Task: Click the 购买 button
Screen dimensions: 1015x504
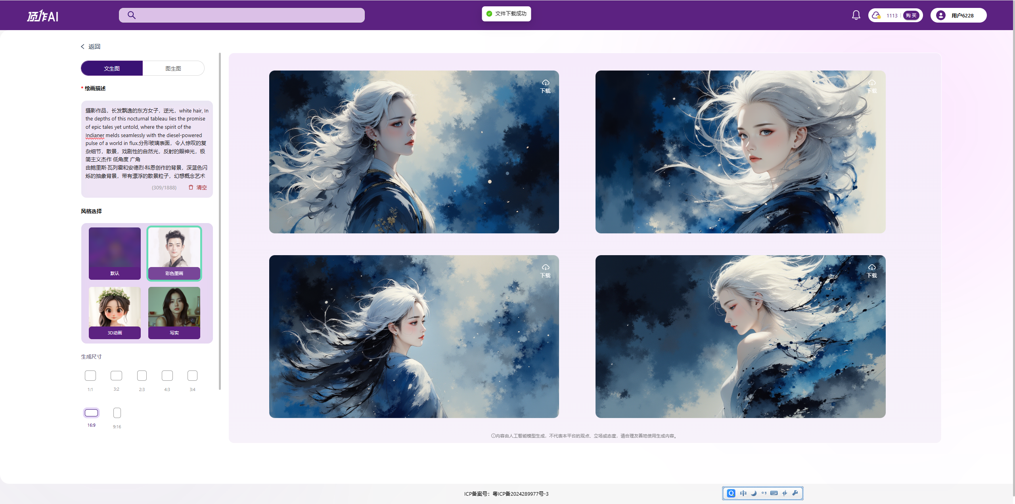Action: coord(911,15)
